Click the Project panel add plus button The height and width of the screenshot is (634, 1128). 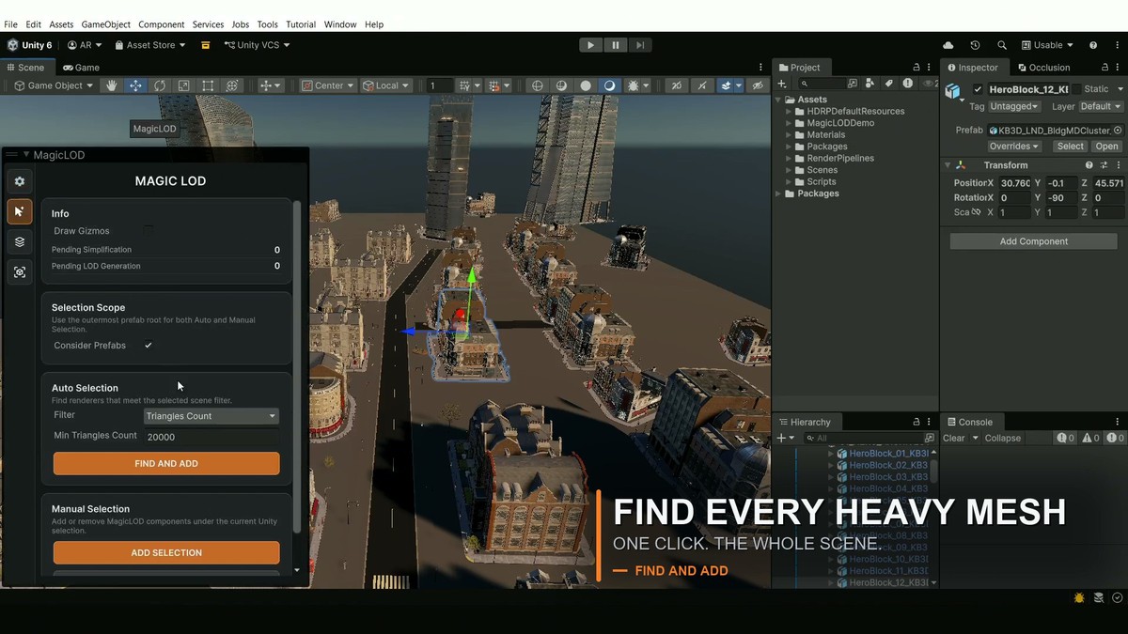pyautogui.click(x=781, y=84)
